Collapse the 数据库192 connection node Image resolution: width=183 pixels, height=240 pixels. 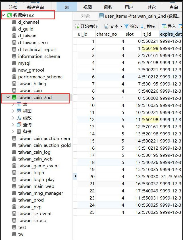[3, 15]
